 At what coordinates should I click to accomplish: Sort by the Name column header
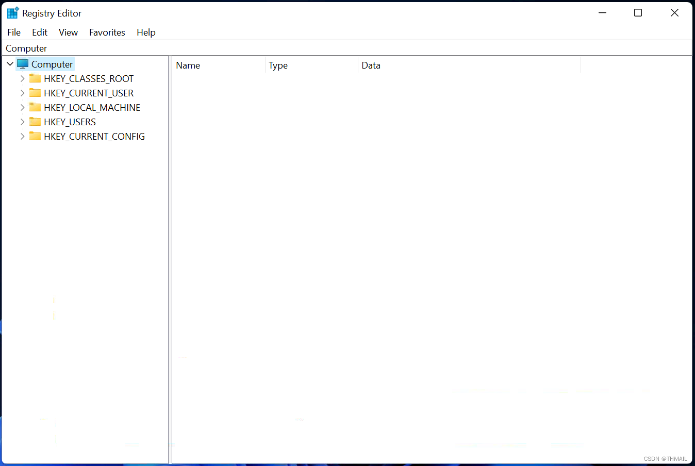pos(219,65)
